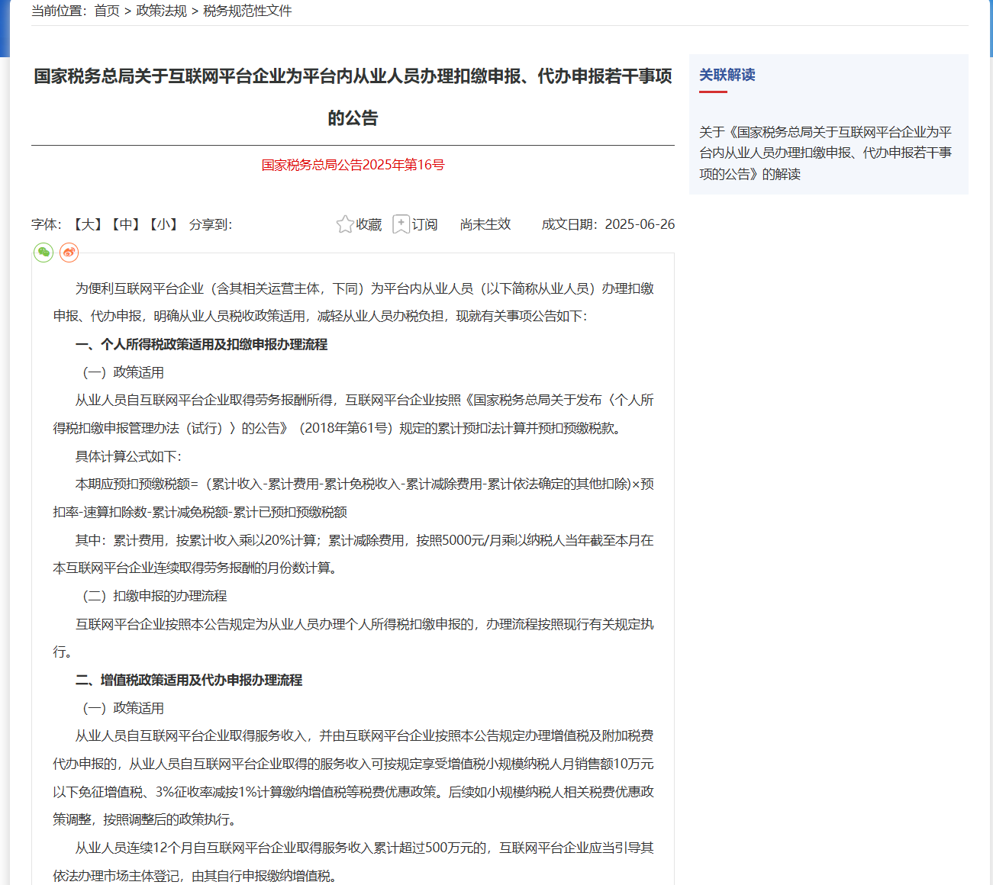
Task: Click the red 2025年第16号 announcement number
Action: pos(353,165)
